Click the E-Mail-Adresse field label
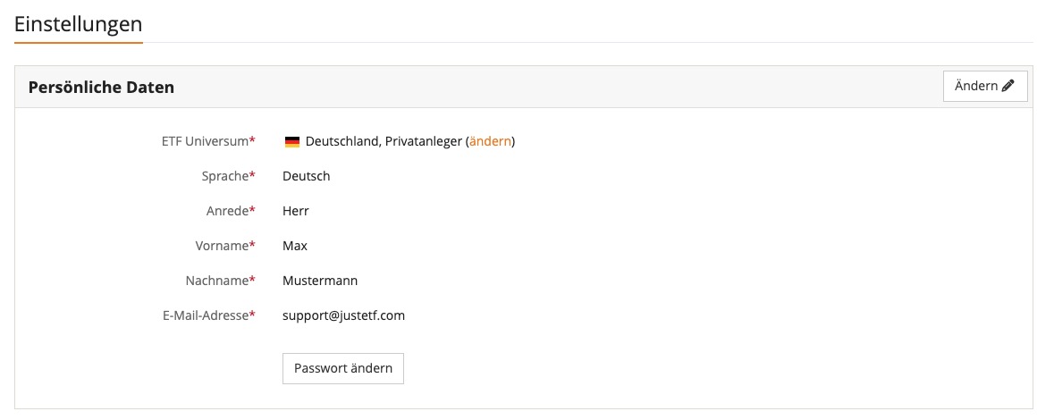 pyautogui.click(x=207, y=315)
